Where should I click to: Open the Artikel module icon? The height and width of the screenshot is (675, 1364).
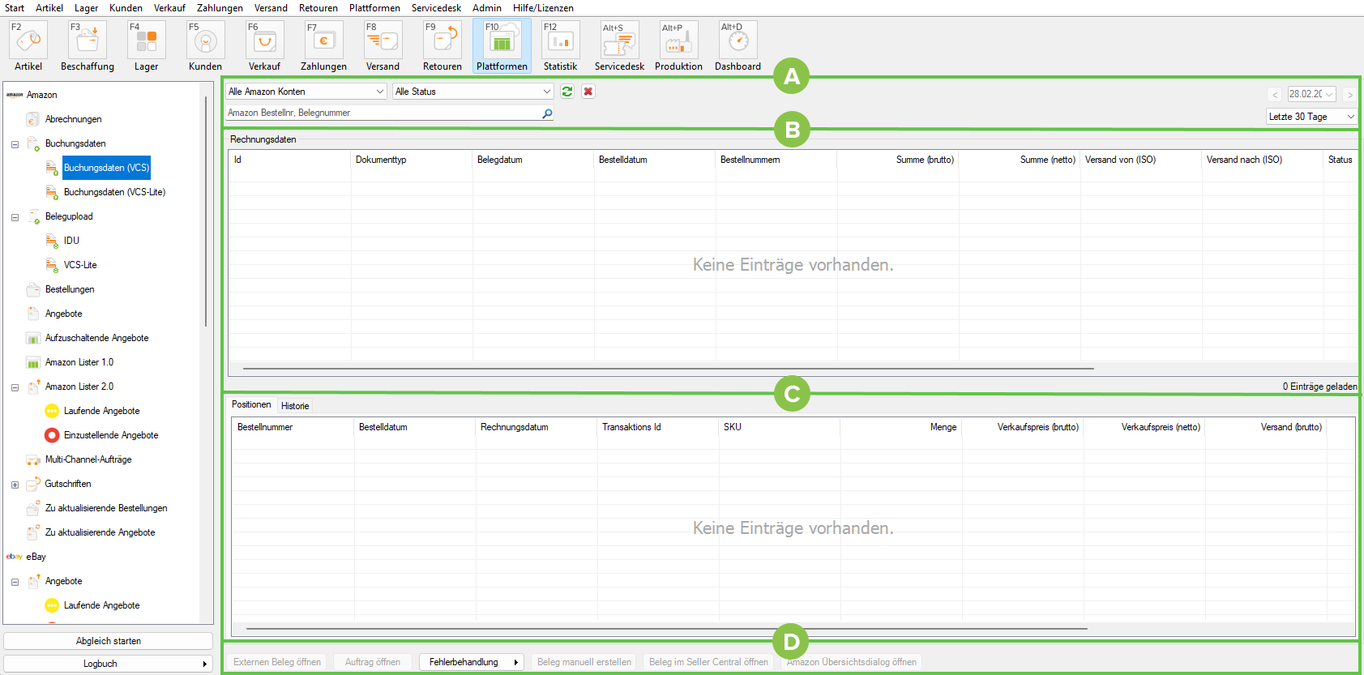point(28,41)
